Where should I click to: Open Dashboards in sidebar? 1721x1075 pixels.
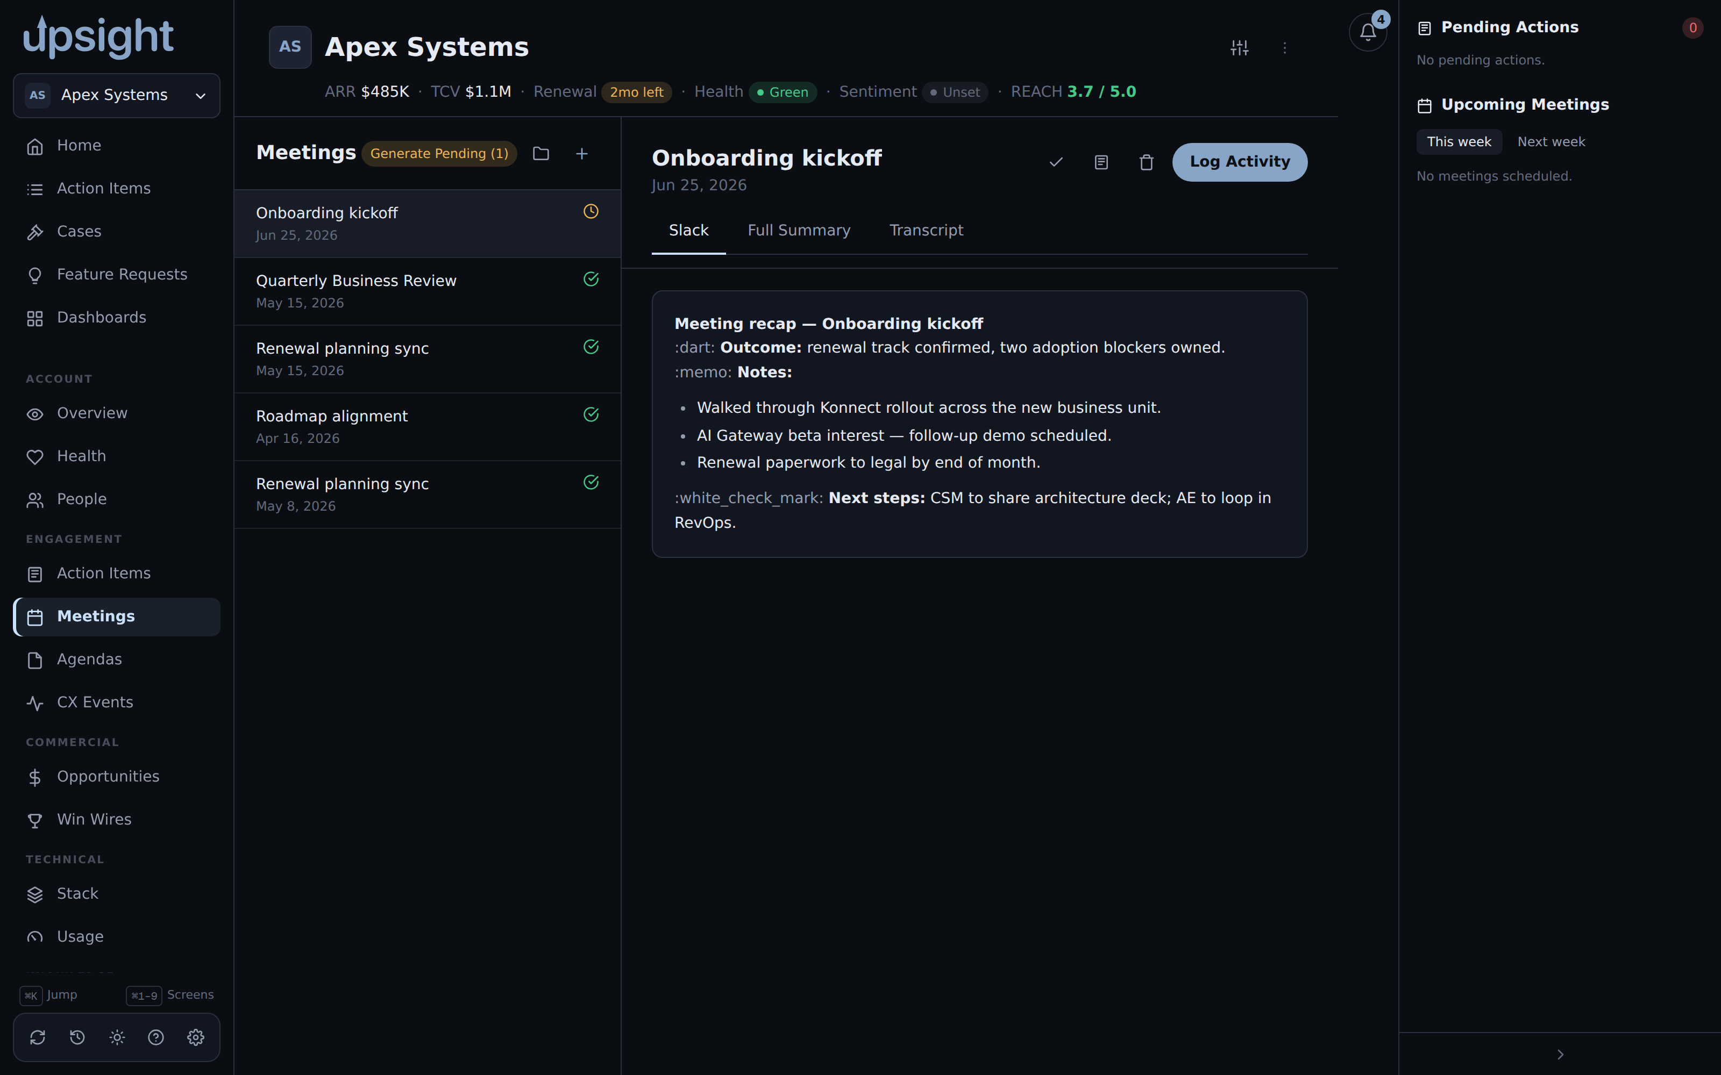point(117,318)
